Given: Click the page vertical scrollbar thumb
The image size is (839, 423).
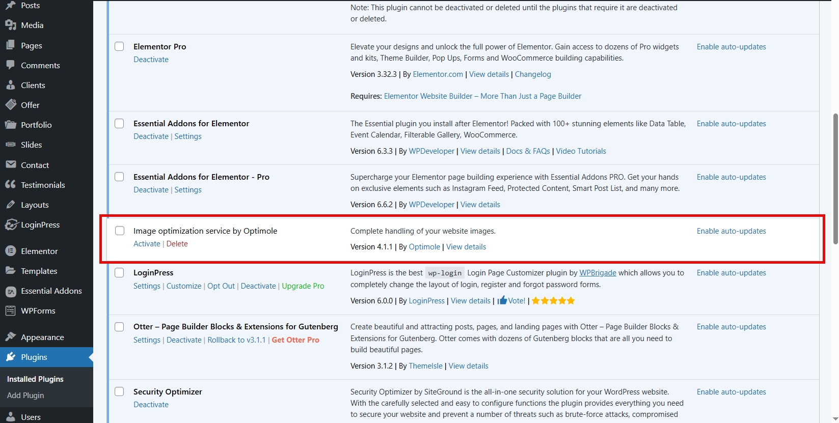Looking at the screenshot, I should click(835, 179).
